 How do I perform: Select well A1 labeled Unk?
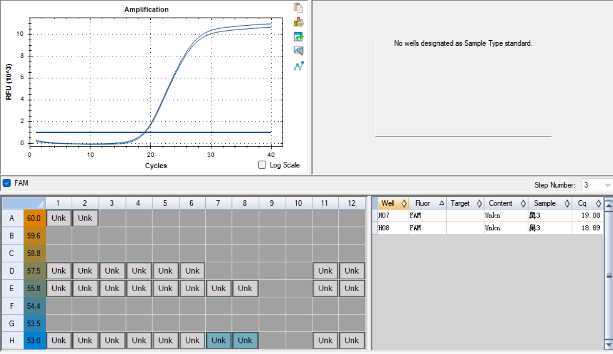[x=59, y=218]
